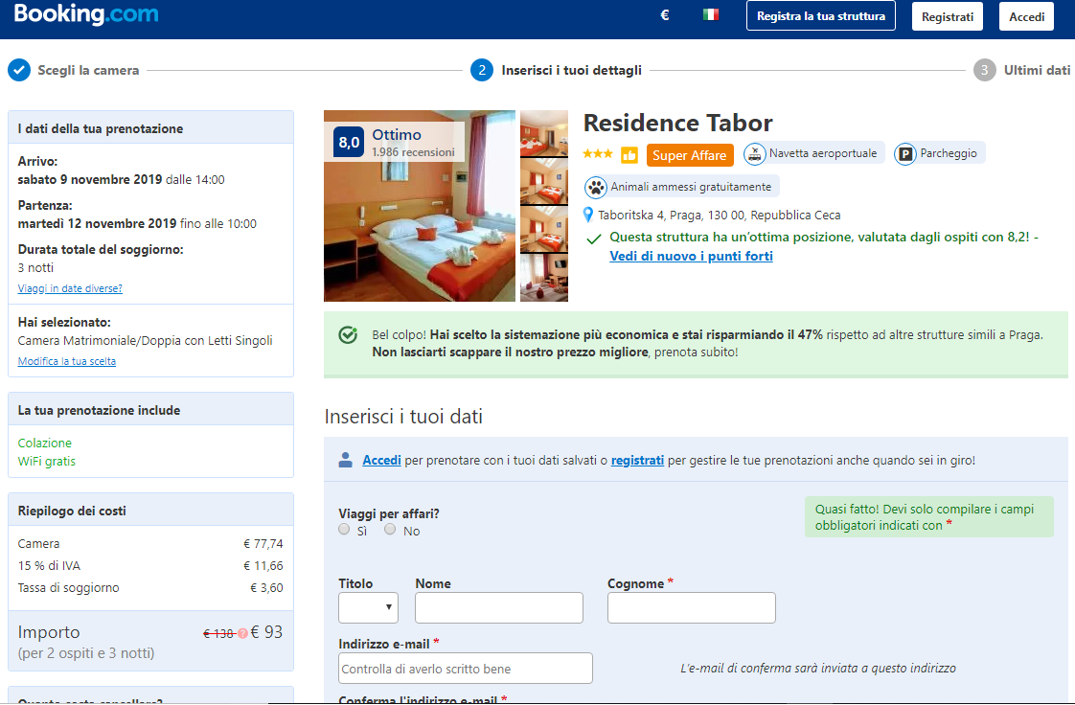Open the main hotel room photo
Image resolution: width=1075 pixels, height=705 pixels.
420,206
